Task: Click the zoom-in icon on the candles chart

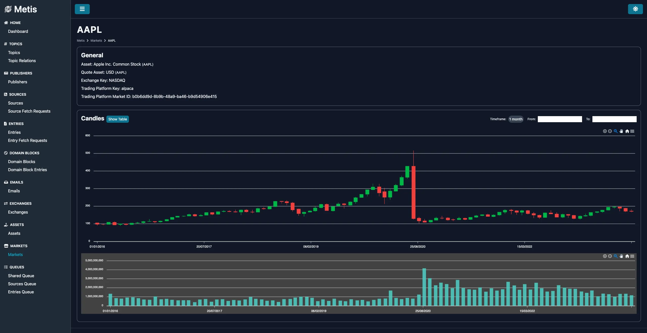Action: pos(605,131)
